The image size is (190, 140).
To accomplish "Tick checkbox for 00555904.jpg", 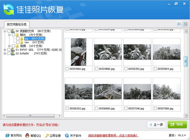I will (155, 69).
